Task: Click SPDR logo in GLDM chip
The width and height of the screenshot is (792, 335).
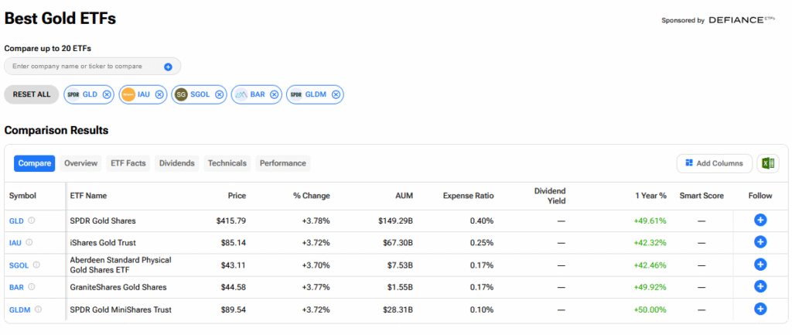Action: [296, 94]
